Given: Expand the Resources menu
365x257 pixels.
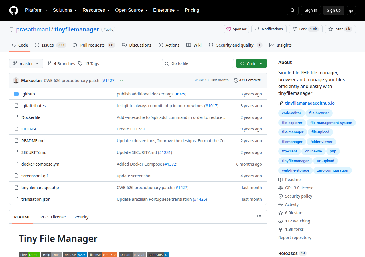Looking at the screenshot, I should tap(96, 10).
